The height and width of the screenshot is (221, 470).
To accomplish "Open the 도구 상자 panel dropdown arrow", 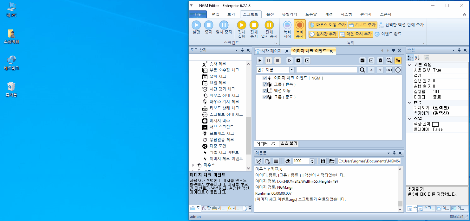I will coord(237,50).
